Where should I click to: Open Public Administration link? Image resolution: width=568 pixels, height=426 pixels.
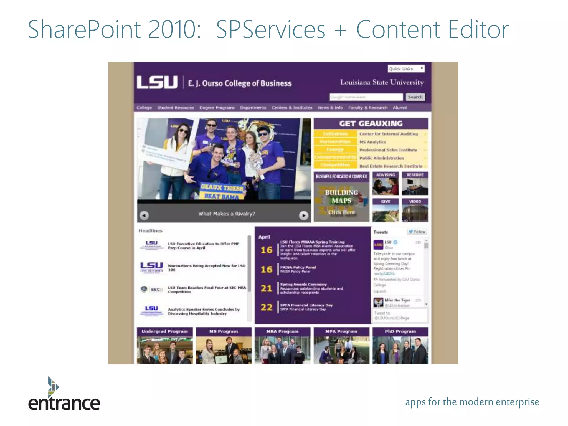coord(382,158)
